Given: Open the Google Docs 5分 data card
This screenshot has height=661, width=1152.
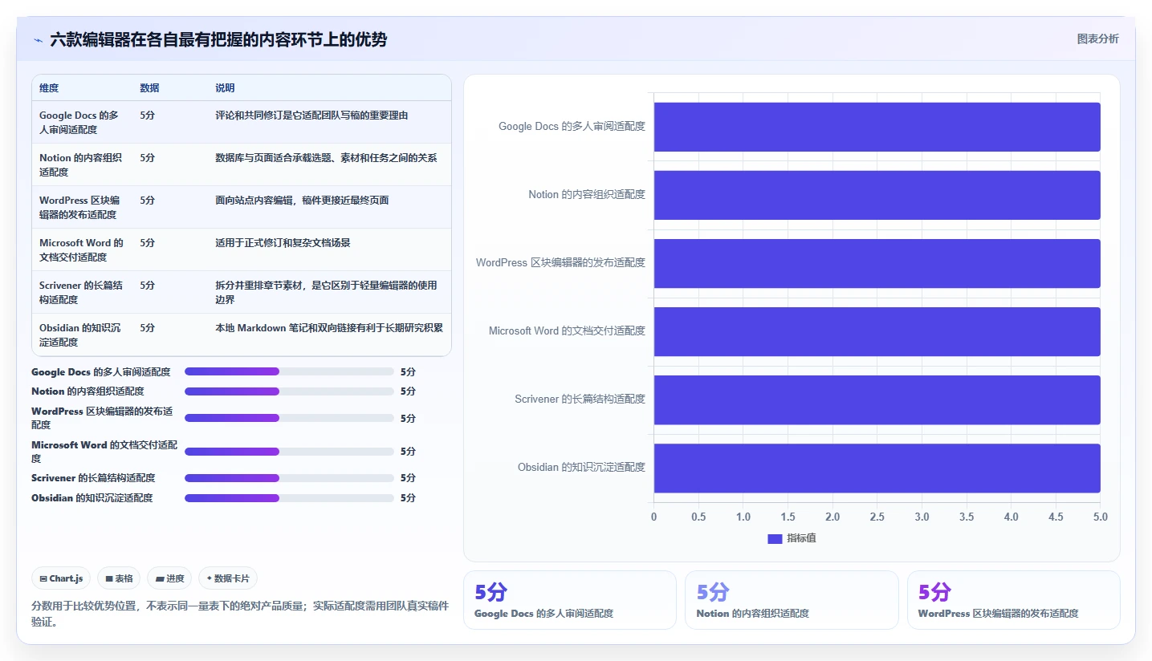Looking at the screenshot, I should click(x=570, y=600).
